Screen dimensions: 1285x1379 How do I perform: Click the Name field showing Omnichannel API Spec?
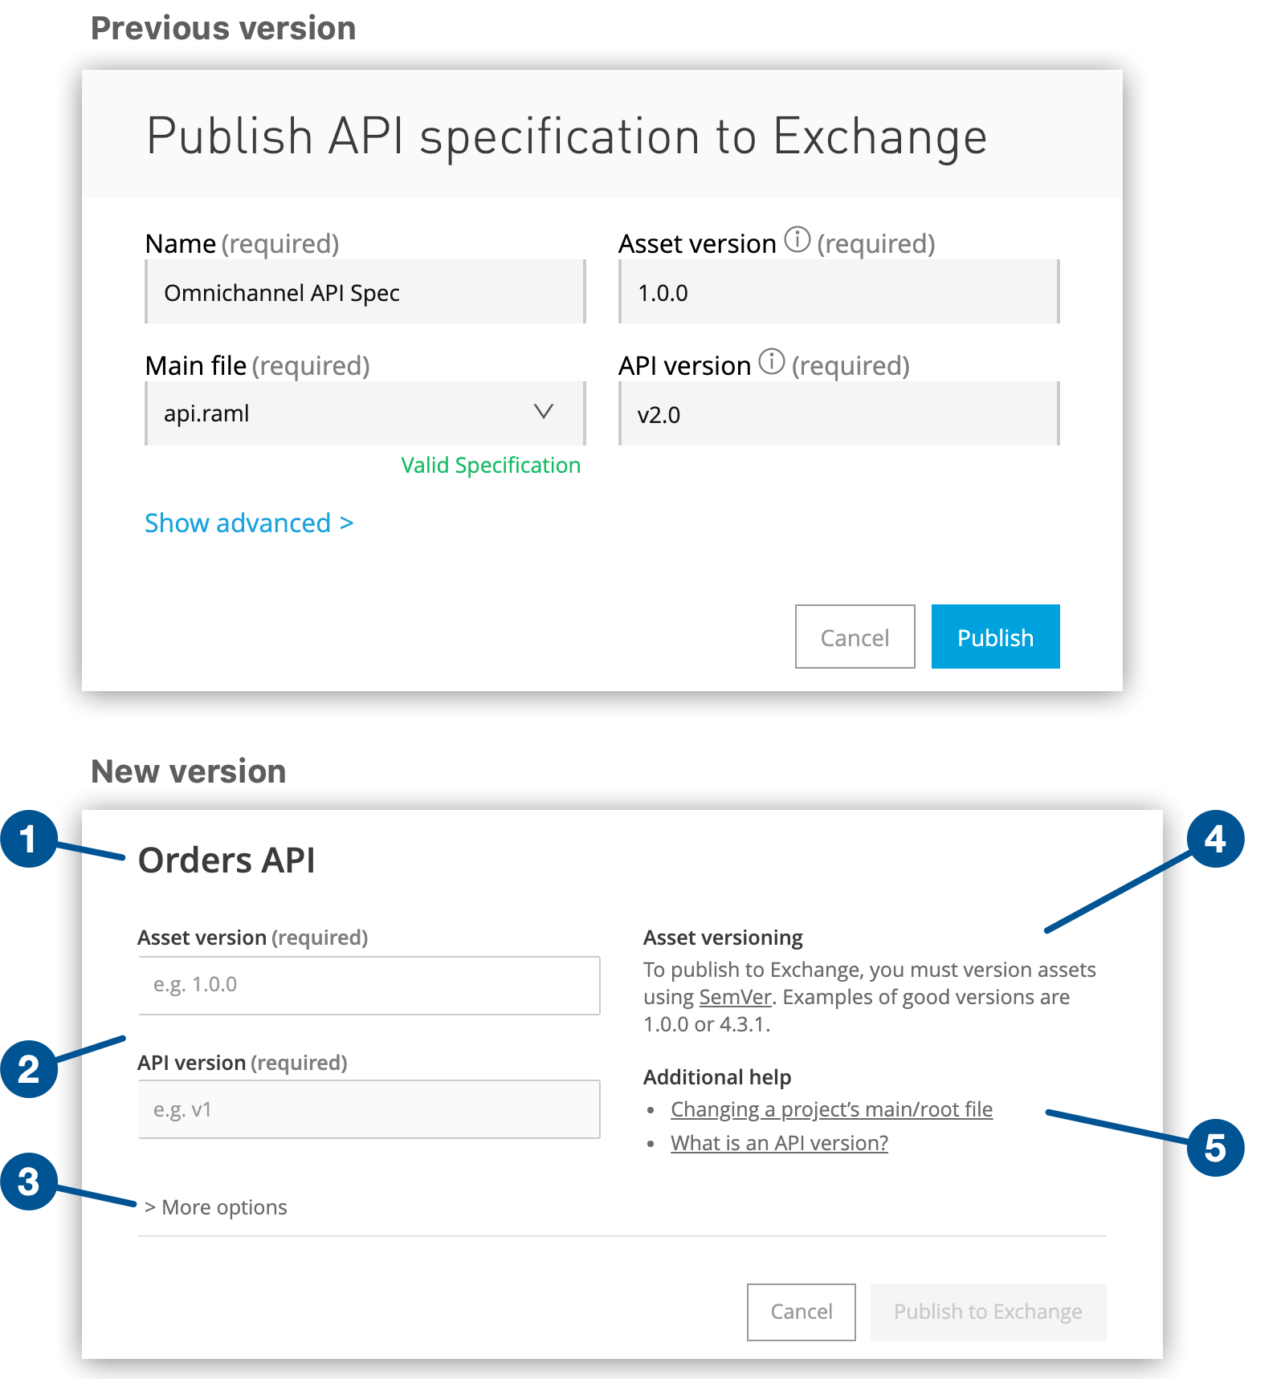pyautogui.click(x=364, y=292)
